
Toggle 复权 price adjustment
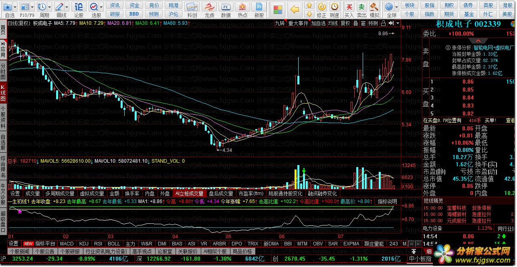[x=345, y=23]
